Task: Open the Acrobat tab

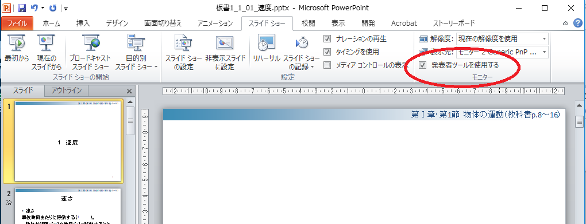Action: 404,23
